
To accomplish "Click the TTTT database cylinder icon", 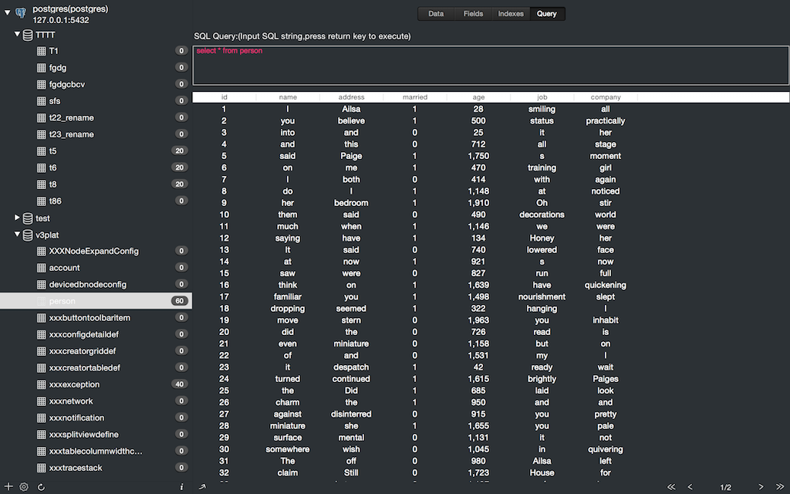I will [x=28, y=35].
